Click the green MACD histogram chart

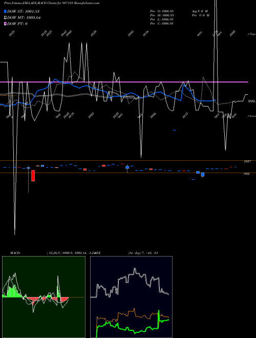pos(44,297)
